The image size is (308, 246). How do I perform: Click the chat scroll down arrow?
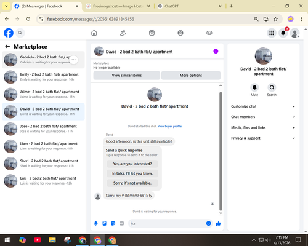(221, 213)
